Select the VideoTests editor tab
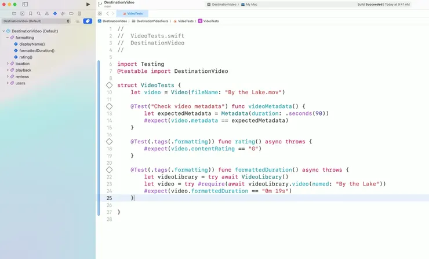Screen dimensions: 429x259 132,13
